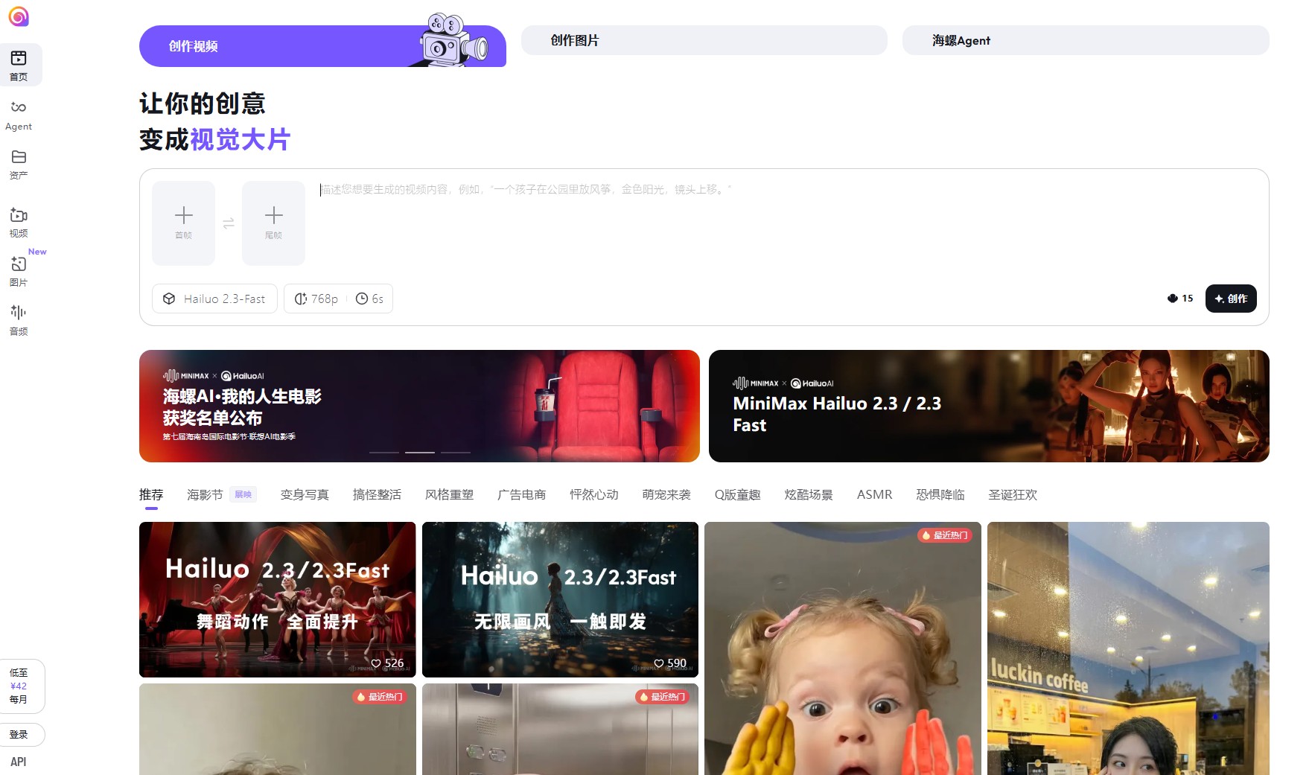Open the 6s duration selector
1312x775 pixels.
(370, 299)
